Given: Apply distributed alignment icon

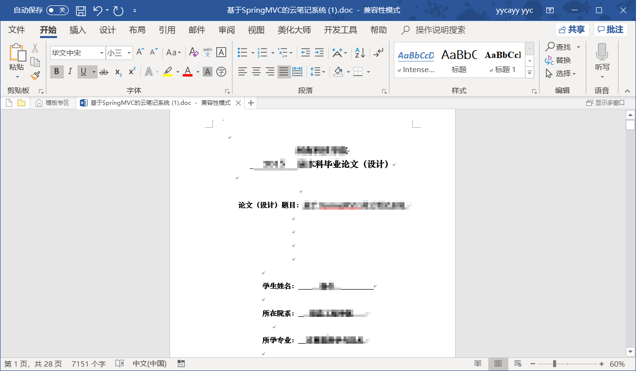Looking at the screenshot, I should [297, 72].
